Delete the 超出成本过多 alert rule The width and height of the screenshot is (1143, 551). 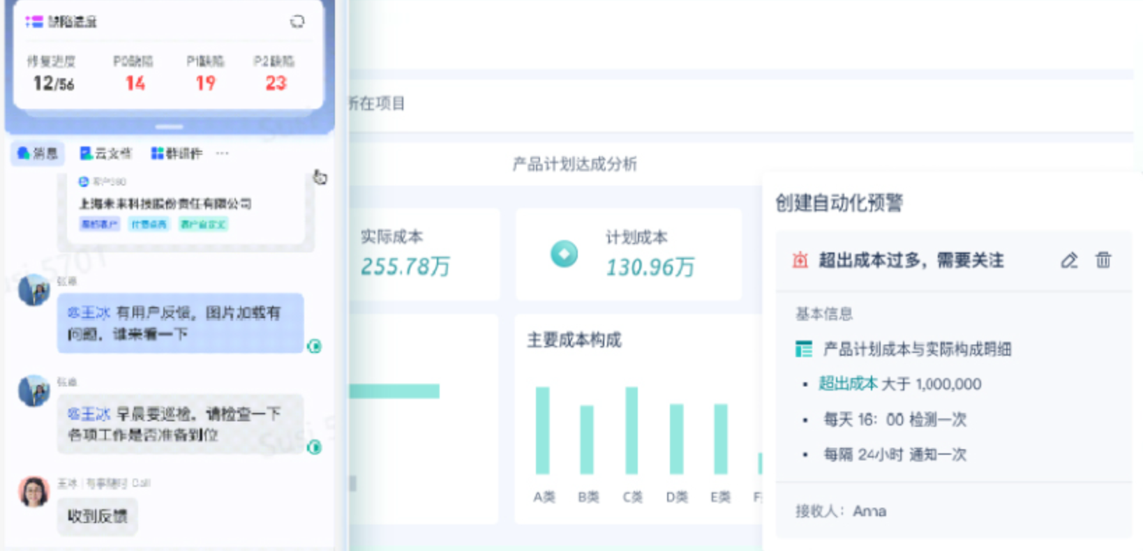click(x=1103, y=260)
